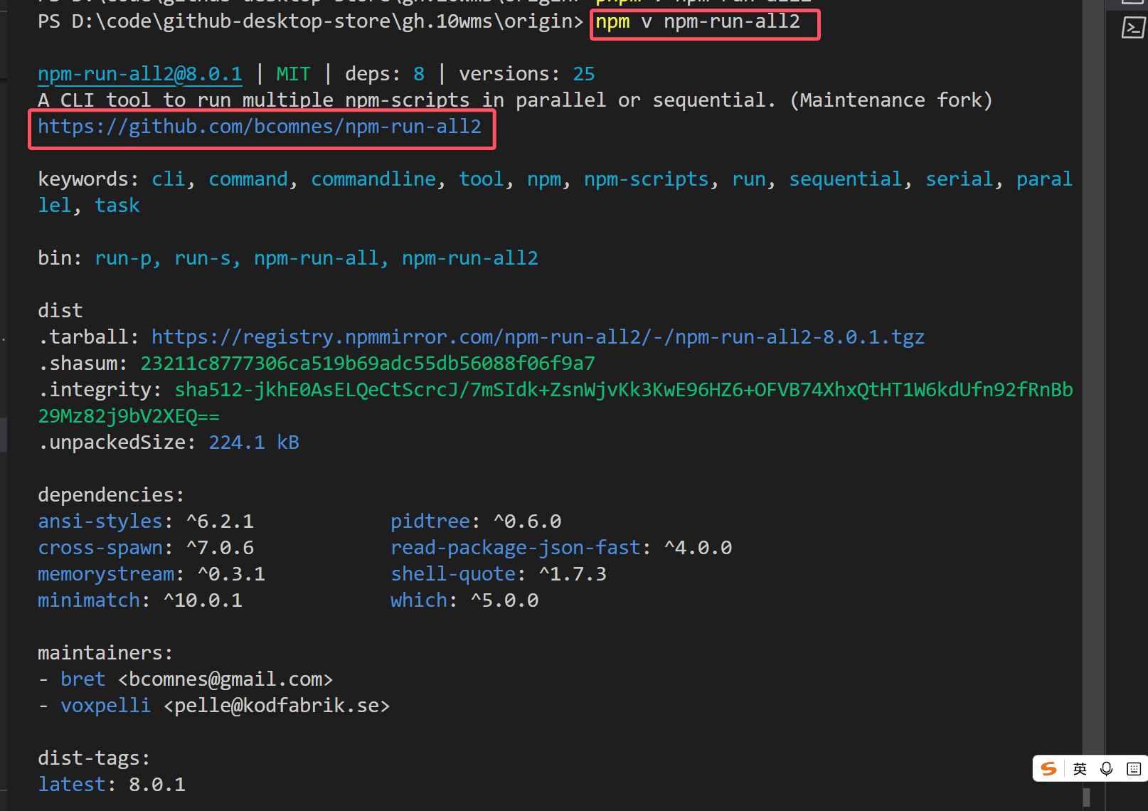The width and height of the screenshot is (1148, 811).
Task: Click the versions count 25
Action: (x=584, y=74)
